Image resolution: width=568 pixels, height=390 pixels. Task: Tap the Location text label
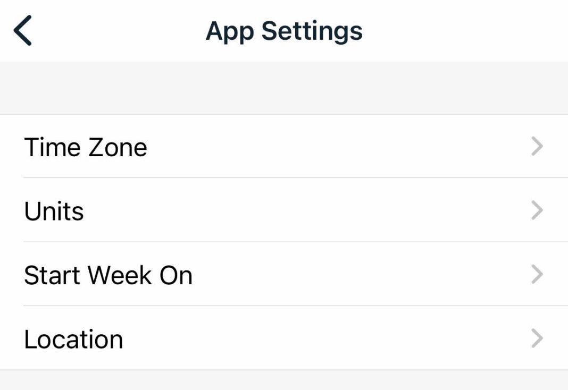coord(73,339)
